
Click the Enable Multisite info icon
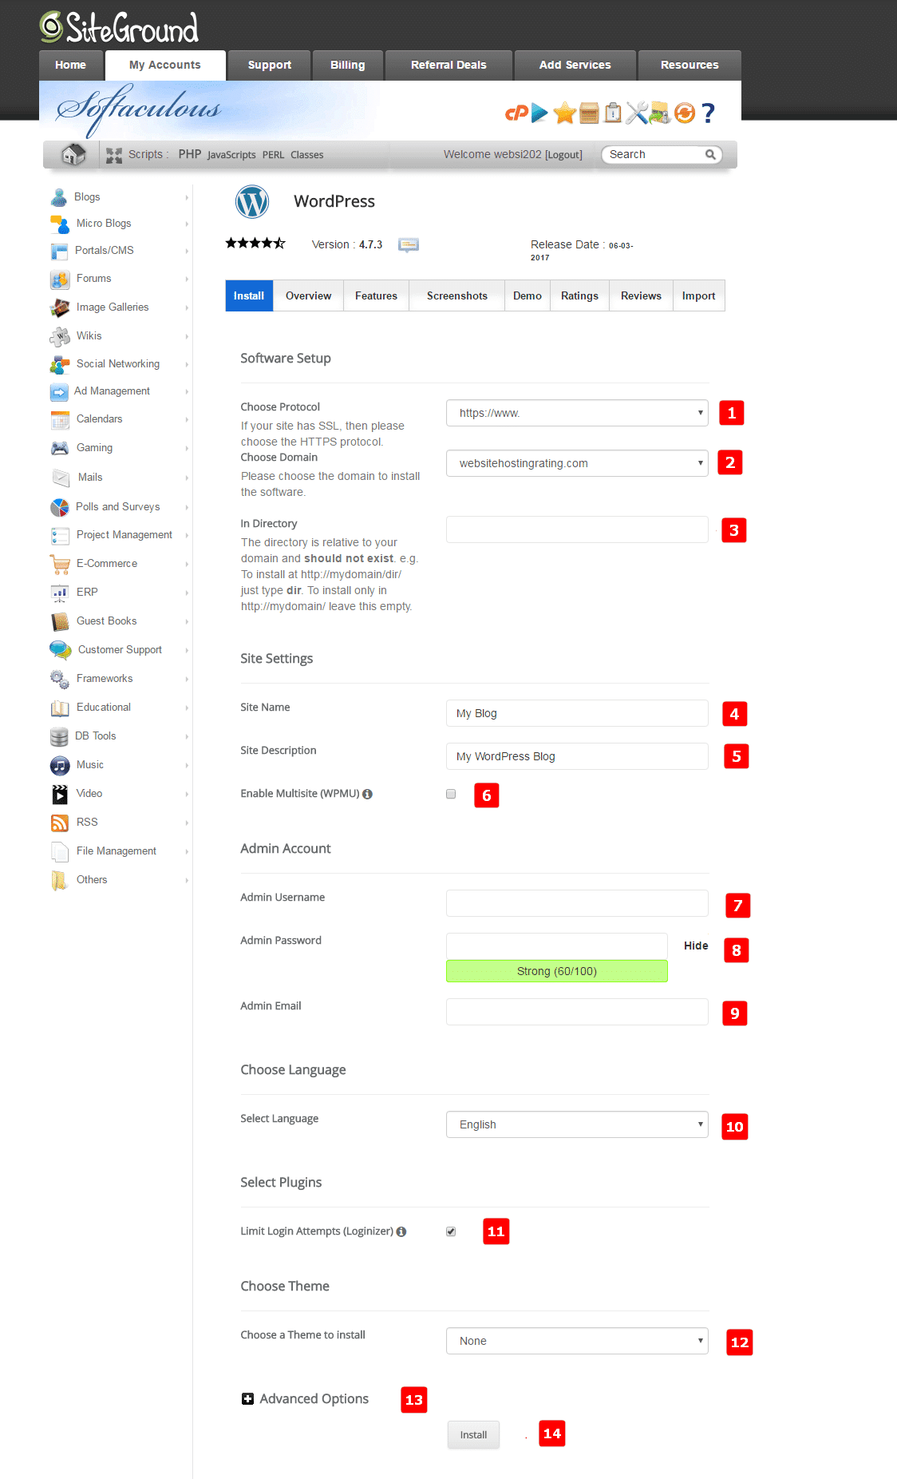(367, 794)
